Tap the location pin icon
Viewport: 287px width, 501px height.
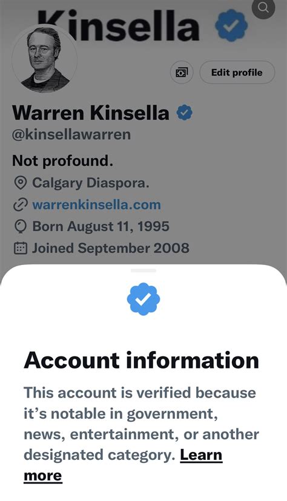(x=21, y=183)
